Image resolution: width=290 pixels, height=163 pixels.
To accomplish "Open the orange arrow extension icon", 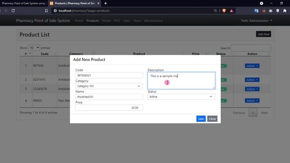I will 264,11.
